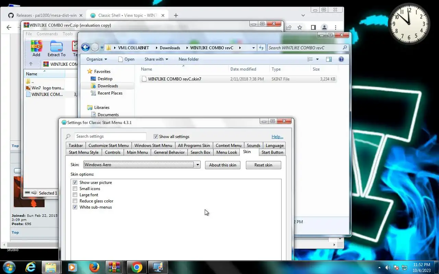Open the Help... link
Image resolution: width=439 pixels, height=274 pixels.
pyautogui.click(x=277, y=136)
